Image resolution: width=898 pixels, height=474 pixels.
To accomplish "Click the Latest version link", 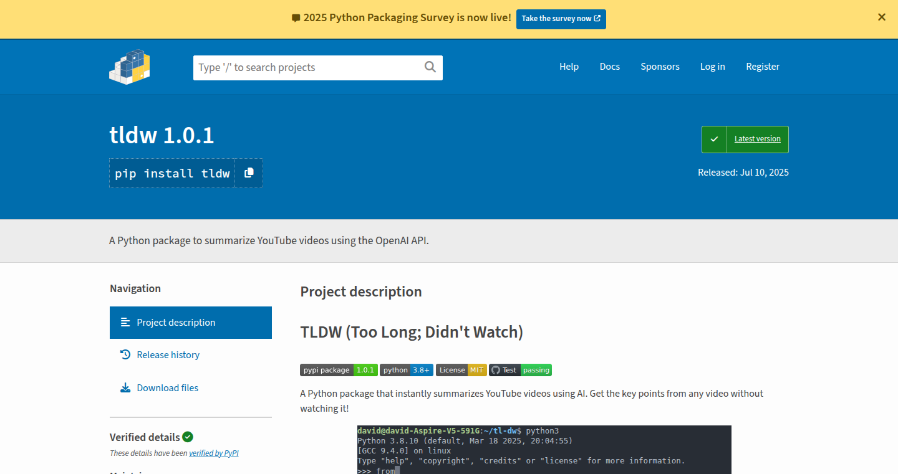I will coord(757,139).
